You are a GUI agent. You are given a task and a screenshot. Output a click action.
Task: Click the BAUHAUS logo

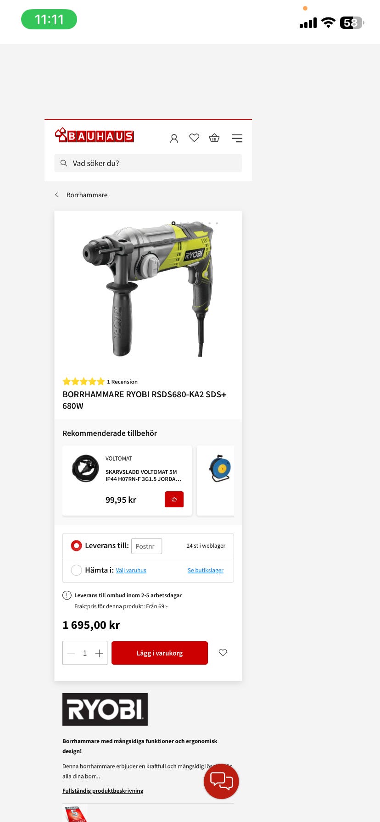[x=94, y=135]
